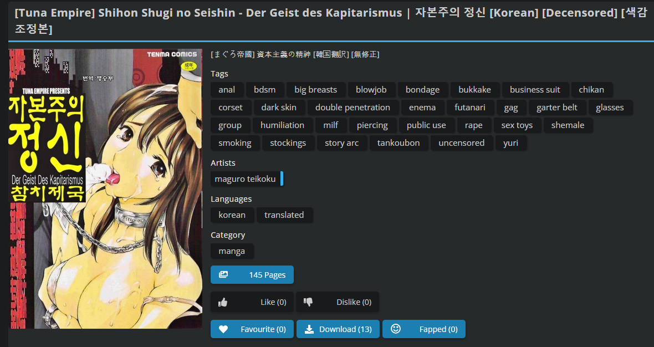Open the 'glasses' tag
Viewport: 654px width, 347px height.
pos(610,107)
